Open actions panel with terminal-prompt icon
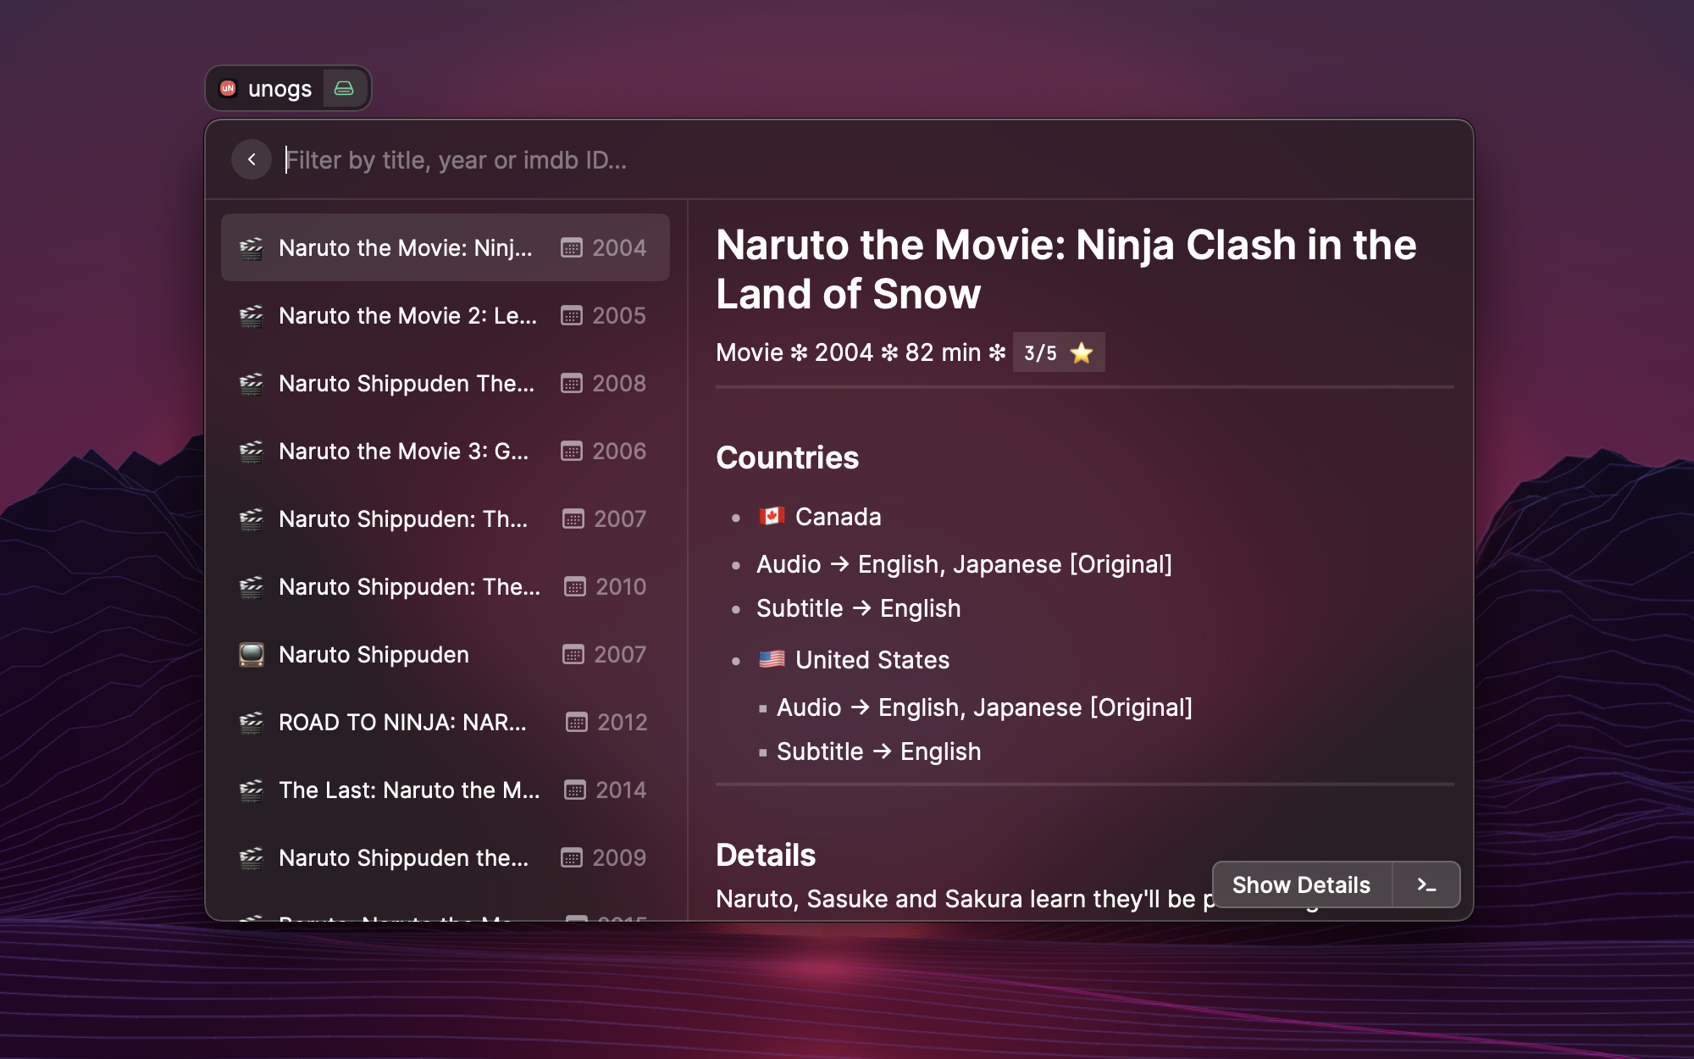Screen dimensions: 1694x1059 point(1426,885)
